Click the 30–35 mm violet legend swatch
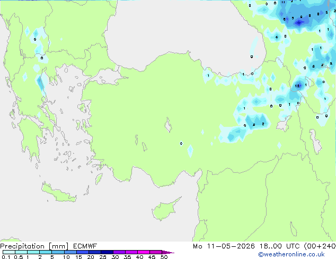336x259 pixels. (x=119, y=252)
